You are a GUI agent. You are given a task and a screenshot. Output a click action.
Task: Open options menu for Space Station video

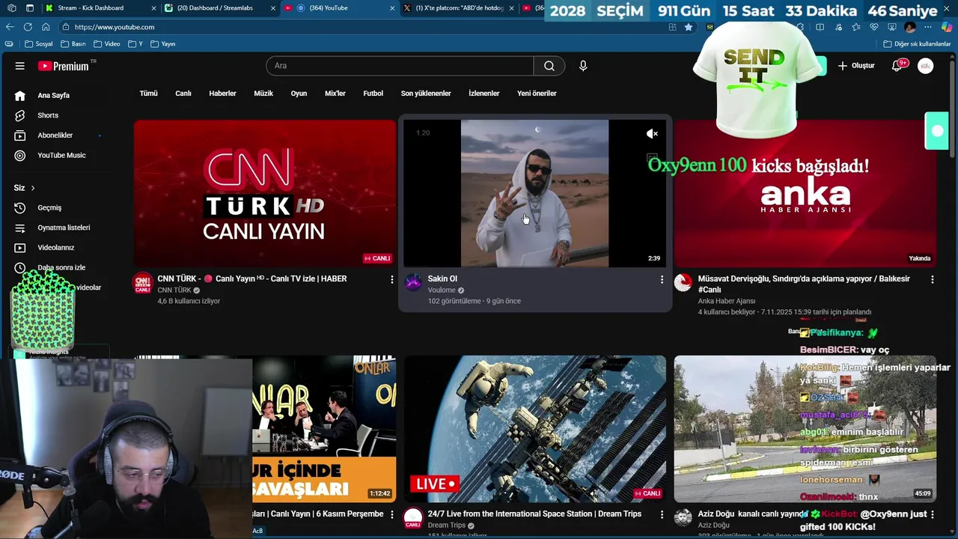pyautogui.click(x=662, y=514)
